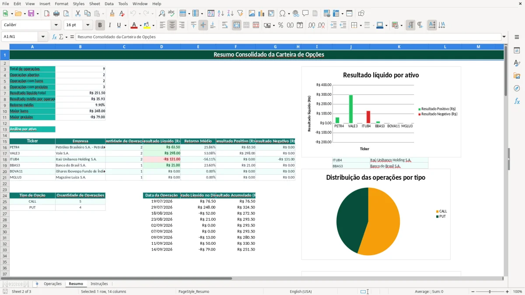Open the Format menu
Image resolution: width=525 pixels, height=295 pixels.
[x=61, y=3]
